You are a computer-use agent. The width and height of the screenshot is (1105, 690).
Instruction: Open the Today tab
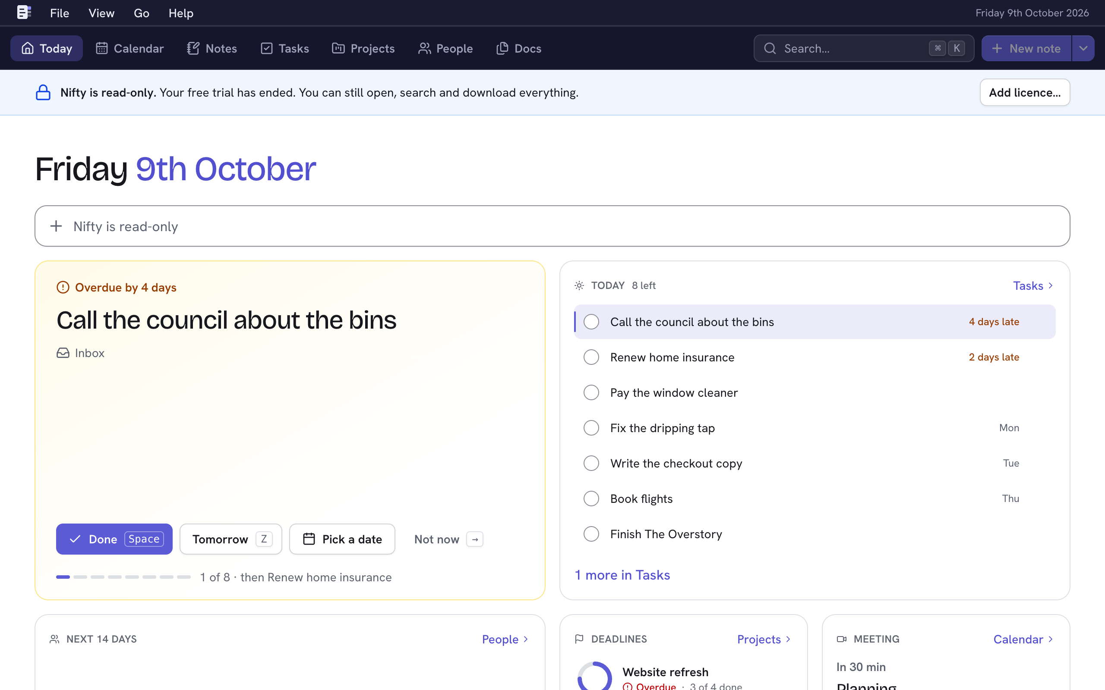coord(47,48)
